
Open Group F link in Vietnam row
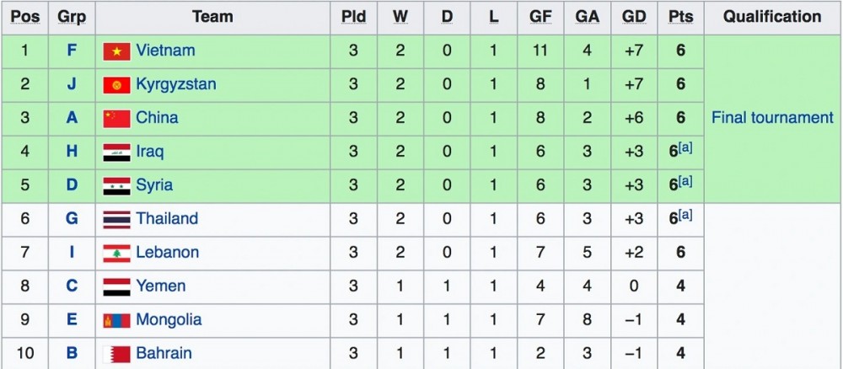tap(72, 51)
